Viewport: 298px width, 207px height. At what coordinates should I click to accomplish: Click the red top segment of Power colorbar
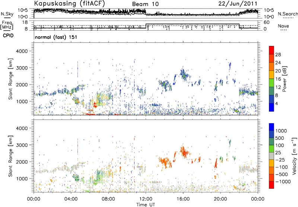click(272, 50)
